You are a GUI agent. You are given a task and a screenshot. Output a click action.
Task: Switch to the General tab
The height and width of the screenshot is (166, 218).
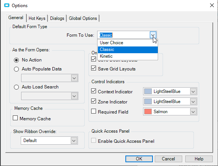coord(16,18)
